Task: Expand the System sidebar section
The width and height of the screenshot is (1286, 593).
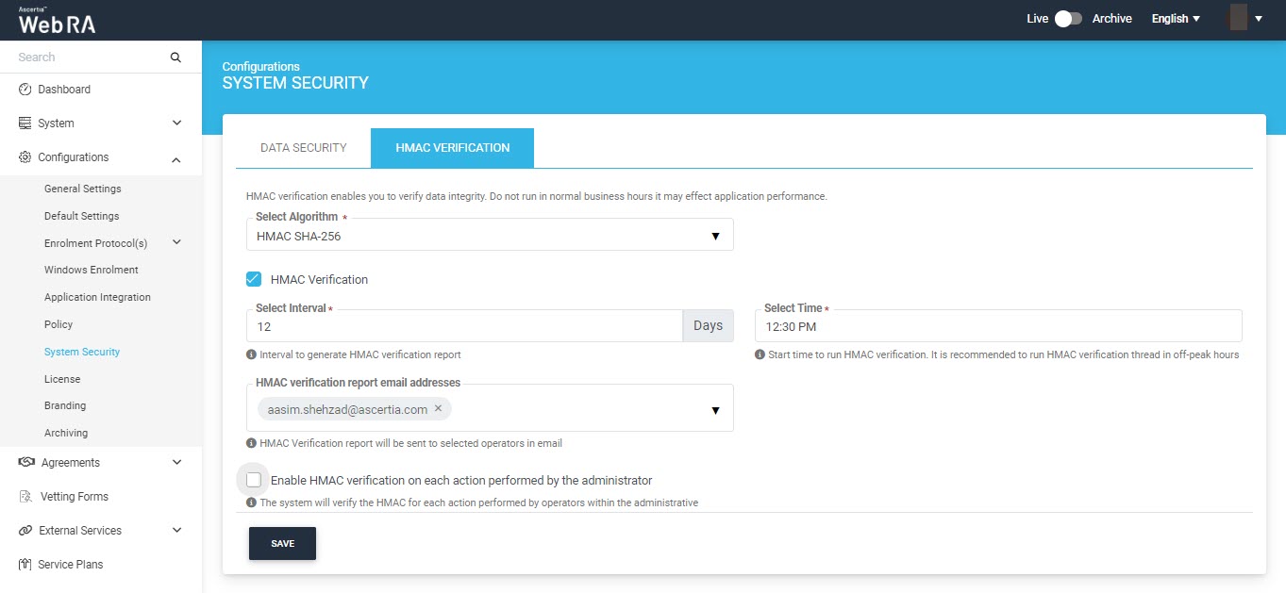Action: (x=177, y=124)
